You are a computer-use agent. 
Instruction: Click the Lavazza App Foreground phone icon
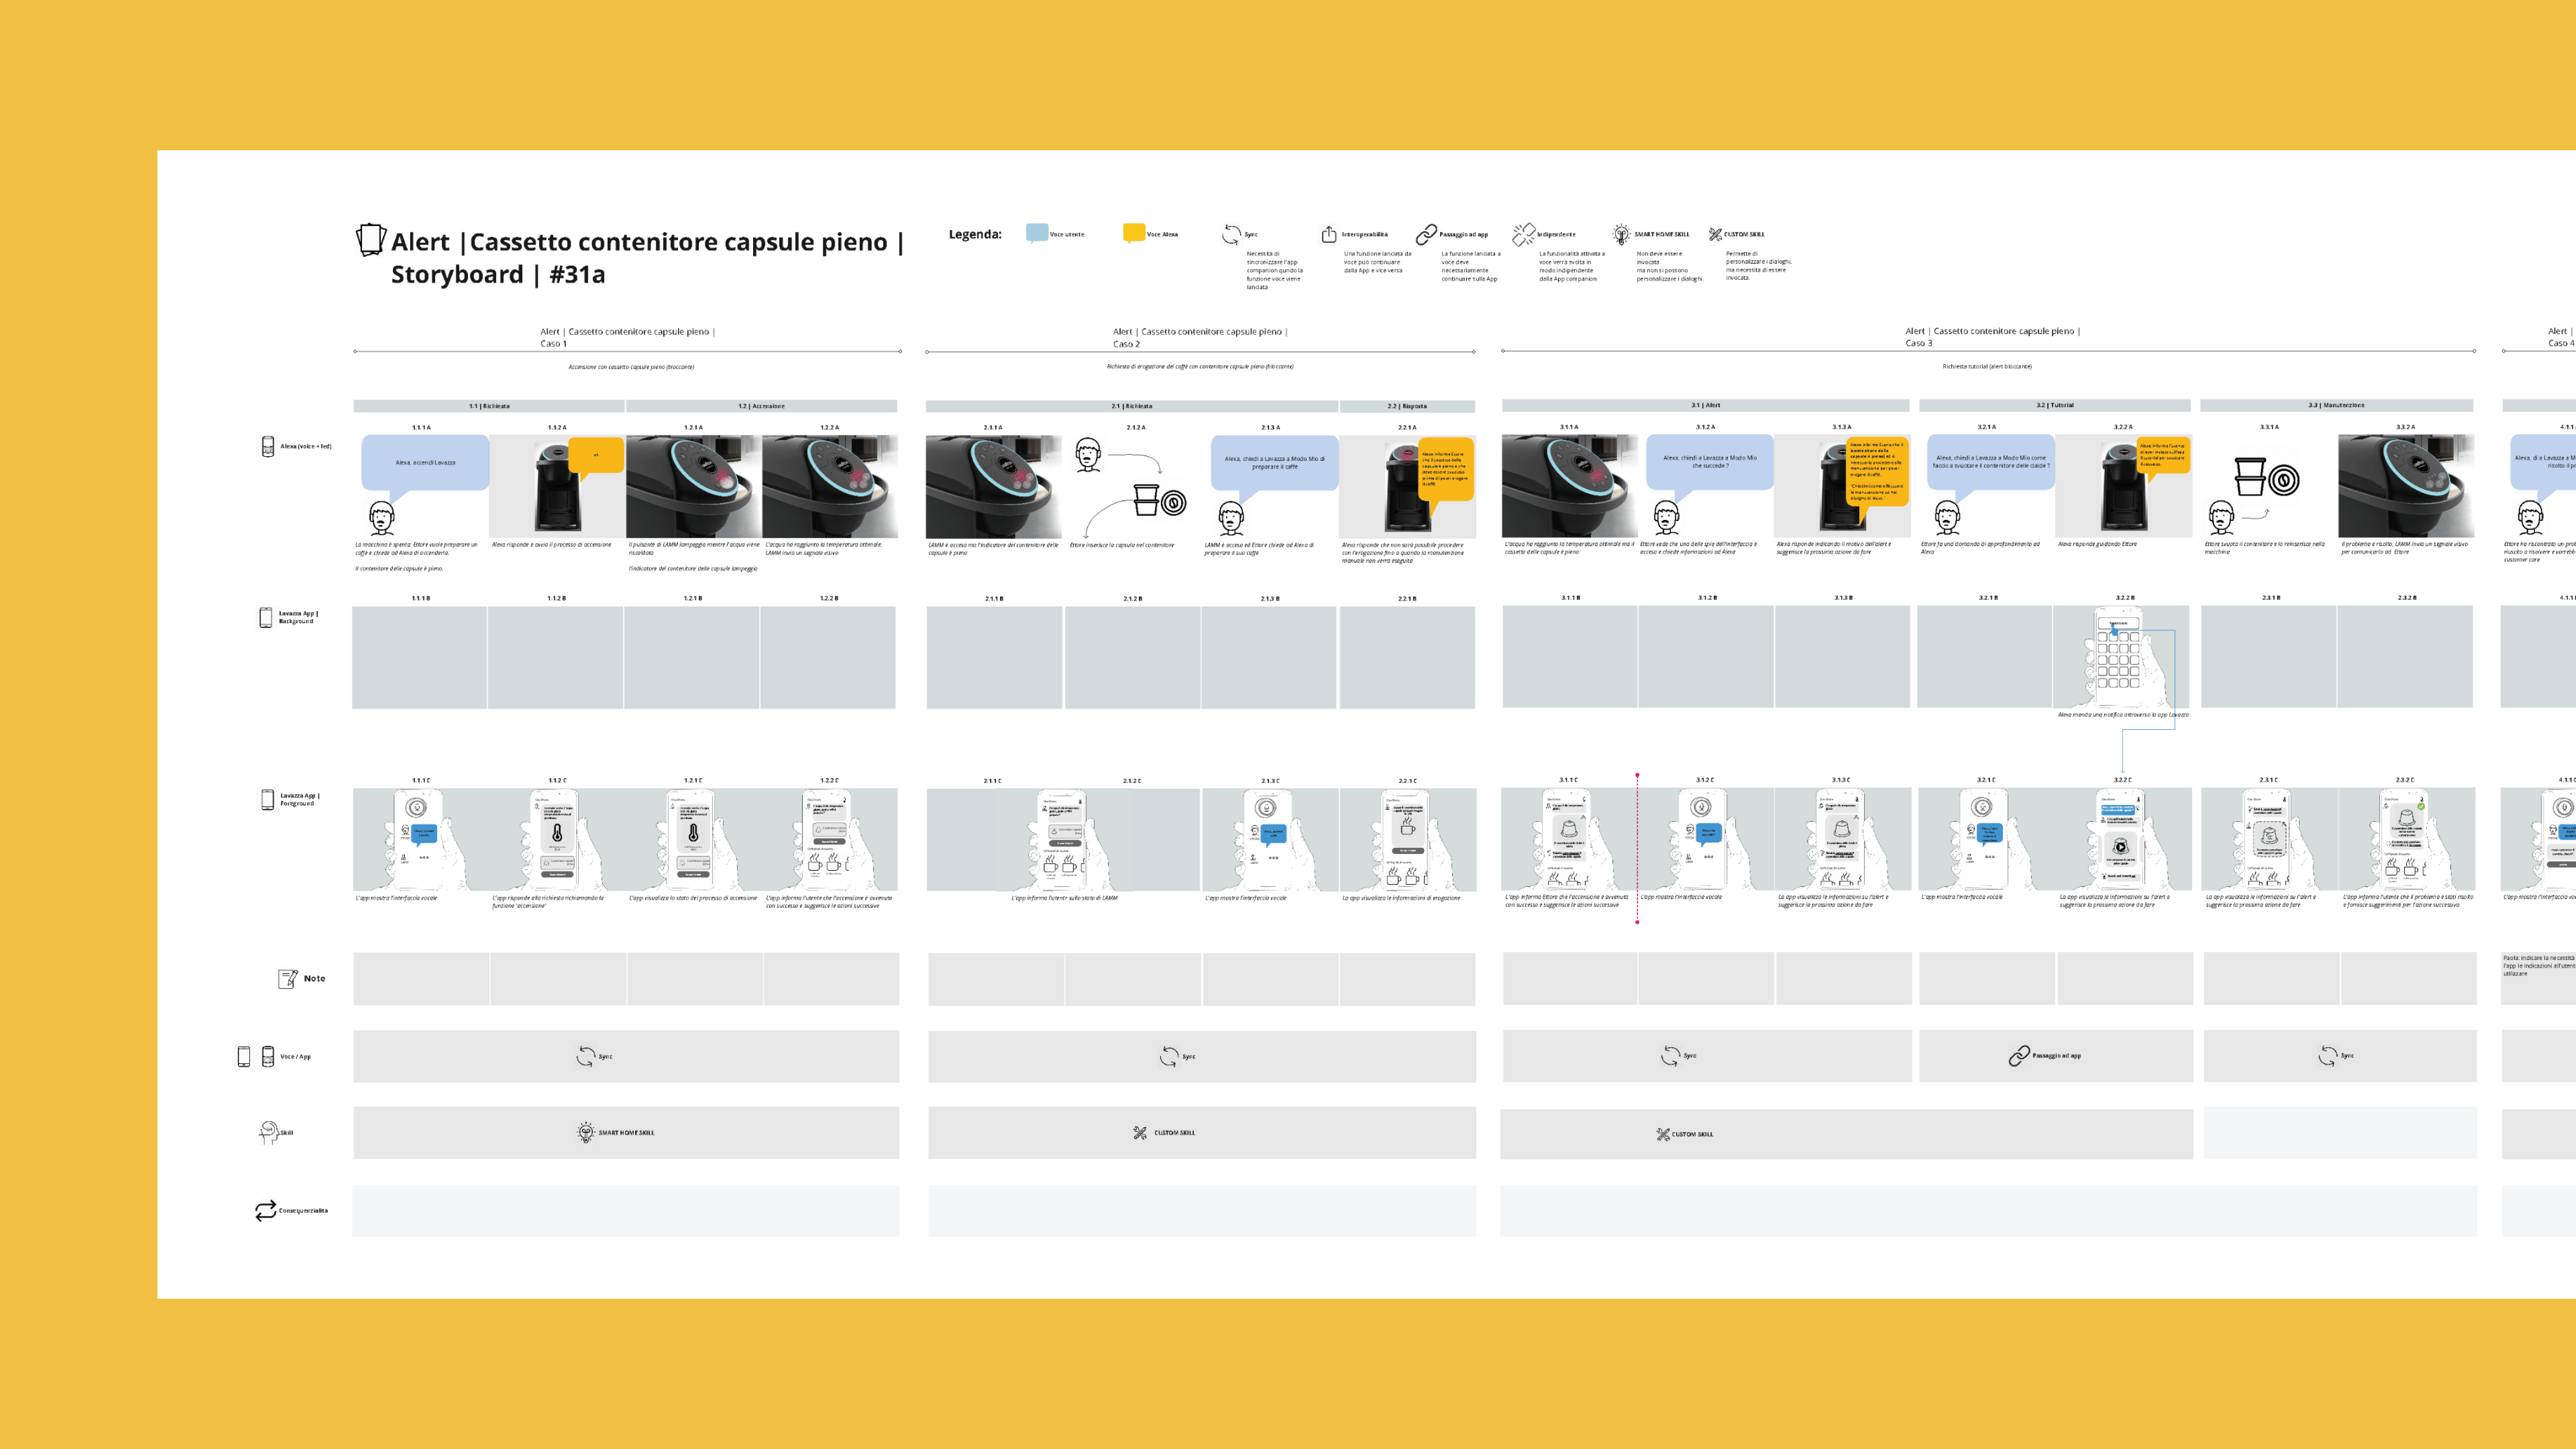click(267, 799)
